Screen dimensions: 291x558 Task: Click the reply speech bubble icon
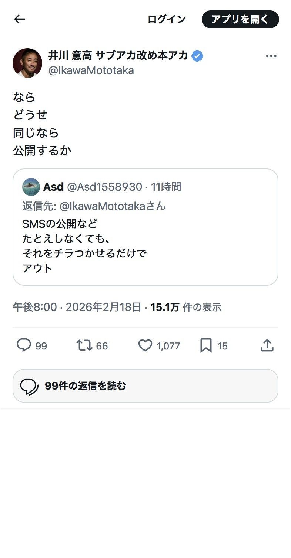24,346
